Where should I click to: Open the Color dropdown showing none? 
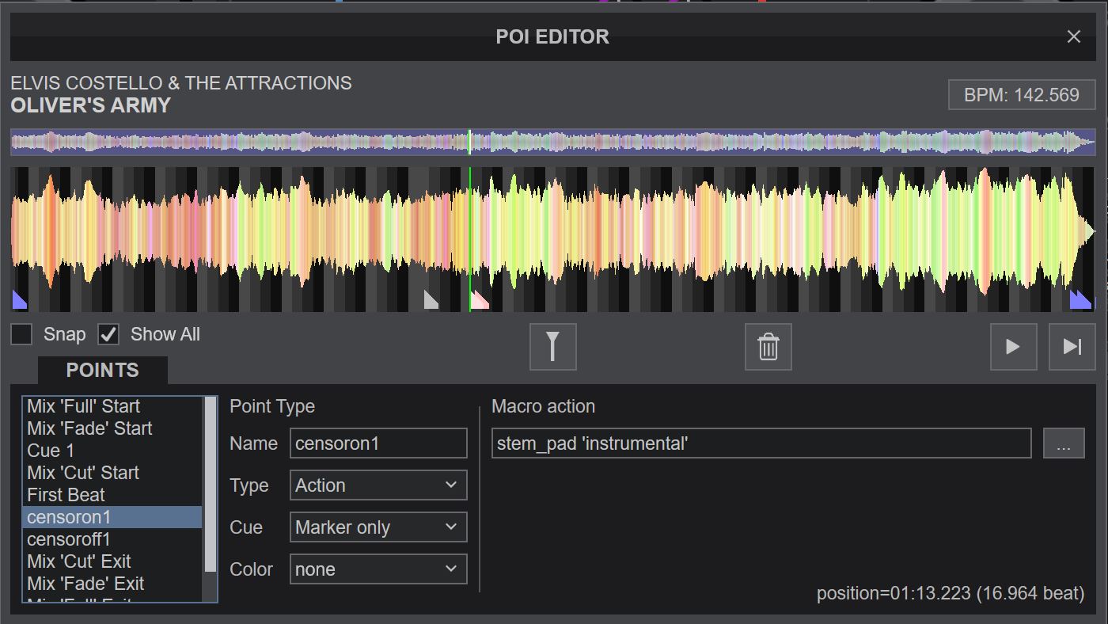tap(378, 569)
